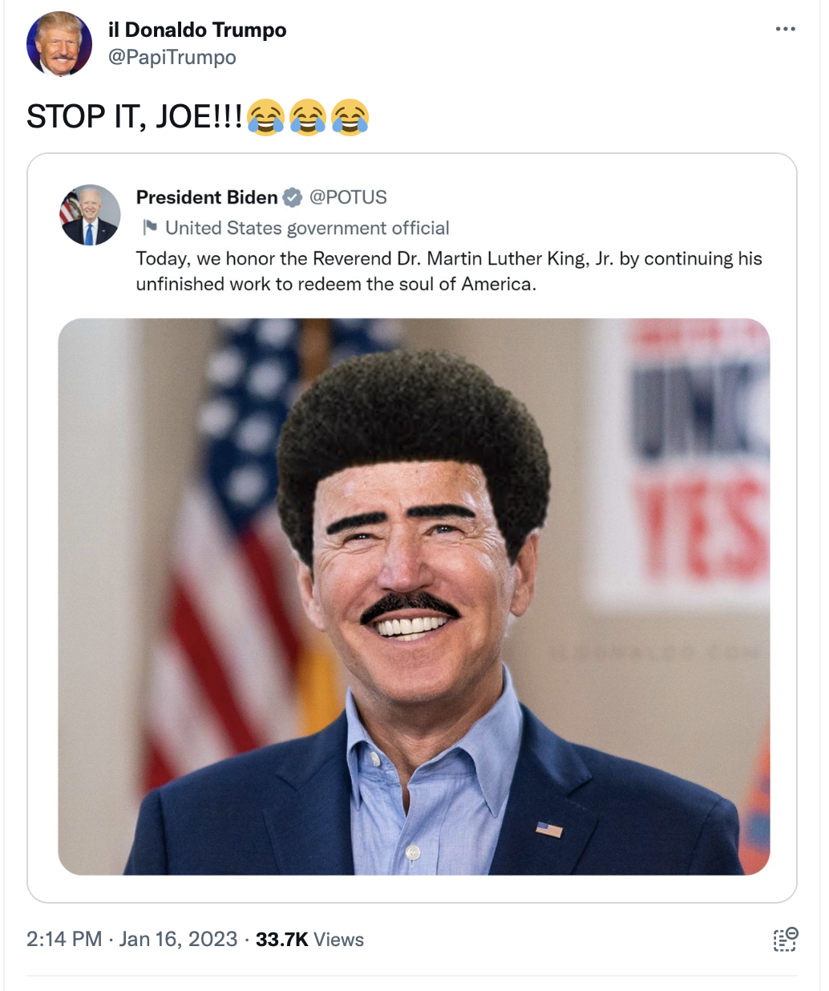The image size is (829, 991).
Task: Select the @PapiTrumpo handle
Action: coord(172,57)
